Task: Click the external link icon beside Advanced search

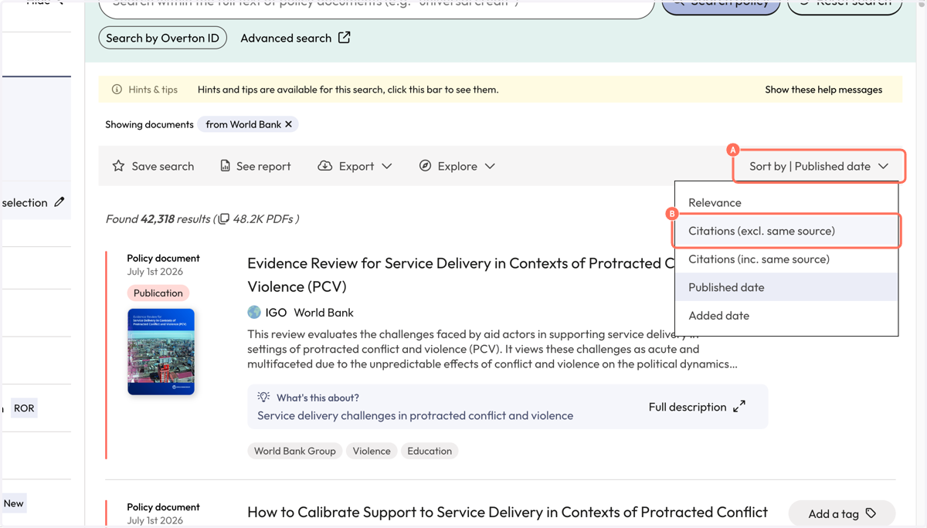Action: coord(345,37)
